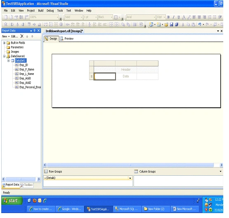The image size is (229, 218).
Task: Switch to the Toolbox panel tab
Action: (x=27, y=185)
